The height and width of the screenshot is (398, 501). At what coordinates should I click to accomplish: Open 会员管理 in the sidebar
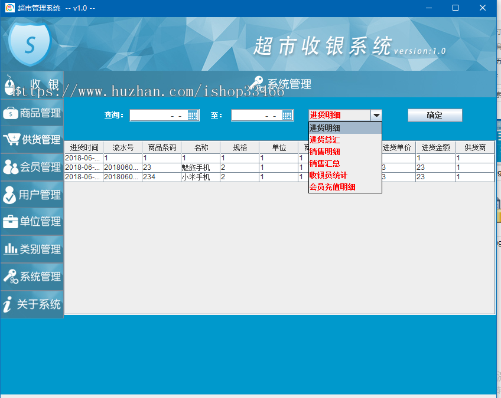32,167
